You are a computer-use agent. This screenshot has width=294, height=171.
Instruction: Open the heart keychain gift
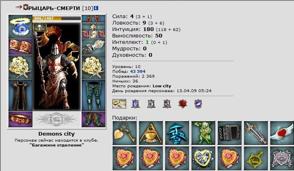click(124, 133)
